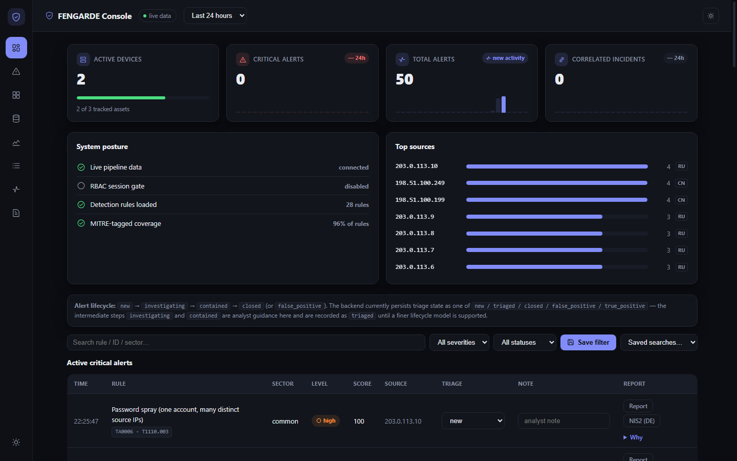Click the disabled status of RBAC gate

coord(357,186)
